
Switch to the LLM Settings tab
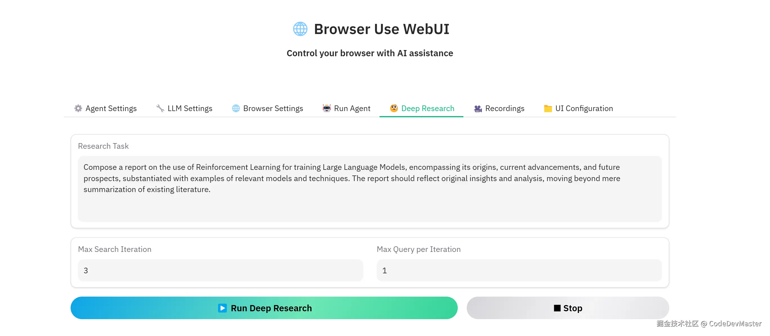[184, 109]
